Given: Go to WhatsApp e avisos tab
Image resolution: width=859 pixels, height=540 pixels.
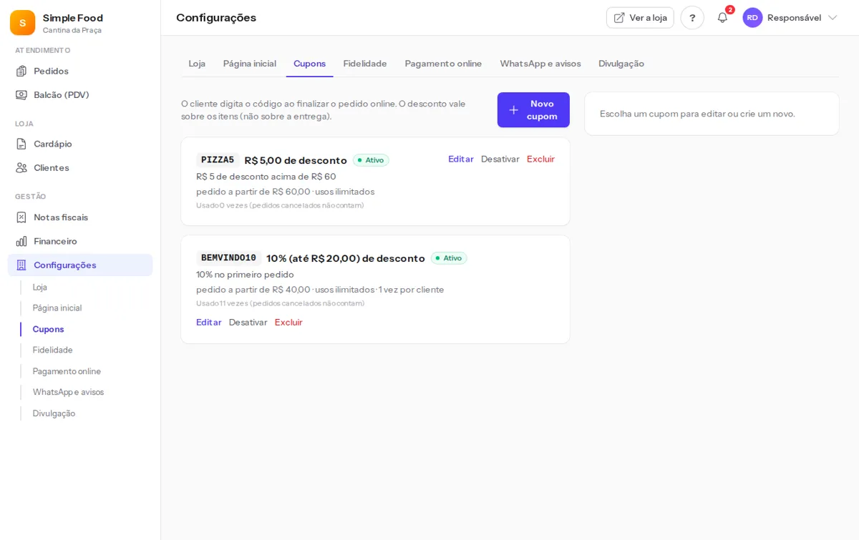Looking at the screenshot, I should pyautogui.click(x=540, y=64).
